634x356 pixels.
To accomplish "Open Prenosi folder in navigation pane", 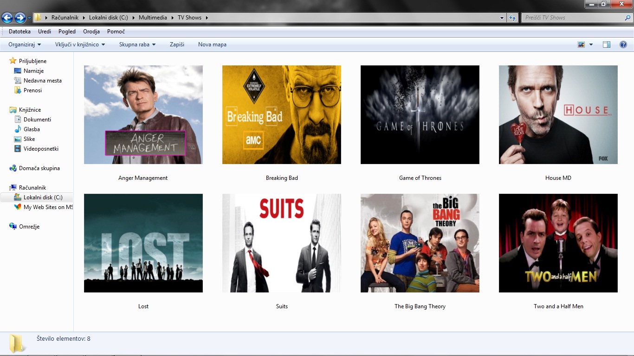I will click(x=28, y=90).
